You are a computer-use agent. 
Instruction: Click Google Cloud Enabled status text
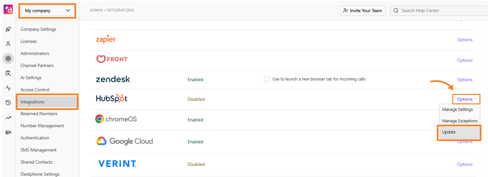195,142
